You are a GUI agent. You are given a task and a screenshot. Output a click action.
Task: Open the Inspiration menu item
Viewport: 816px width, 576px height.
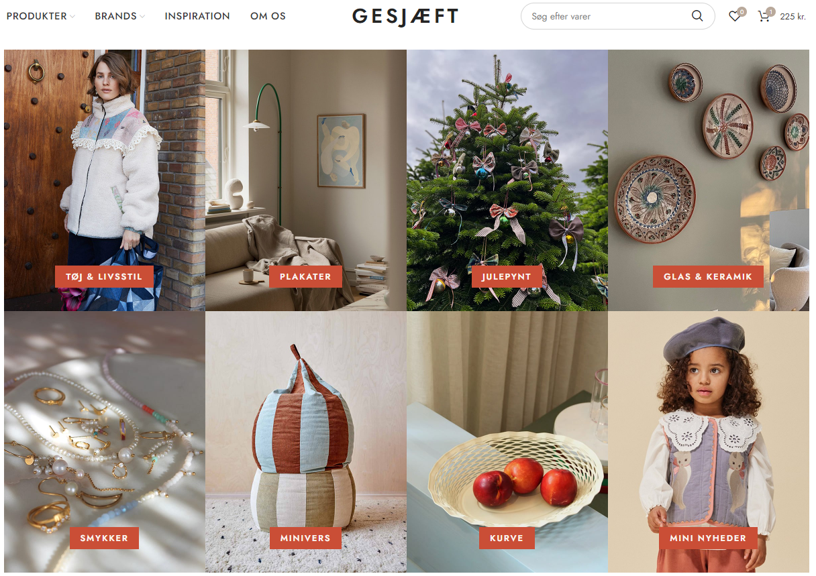pos(197,16)
